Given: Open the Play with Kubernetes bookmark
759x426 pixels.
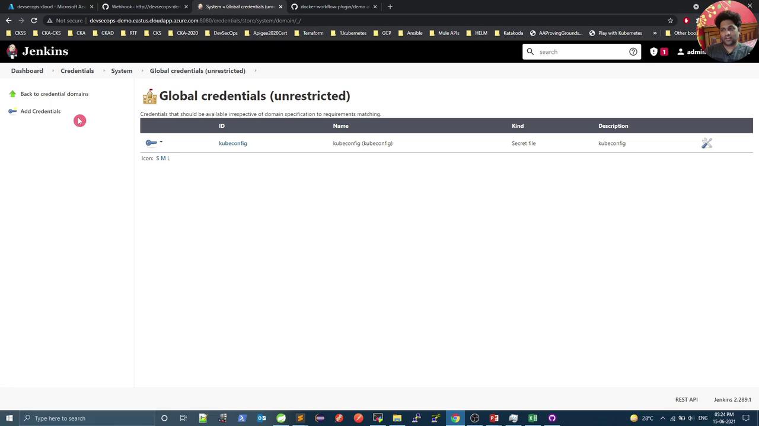Looking at the screenshot, I should (x=616, y=33).
